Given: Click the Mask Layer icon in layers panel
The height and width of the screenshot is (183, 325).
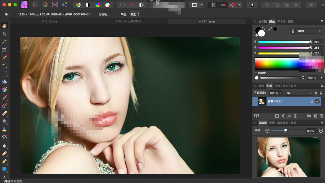Looking at the screenshot, I should (x=277, y=116).
